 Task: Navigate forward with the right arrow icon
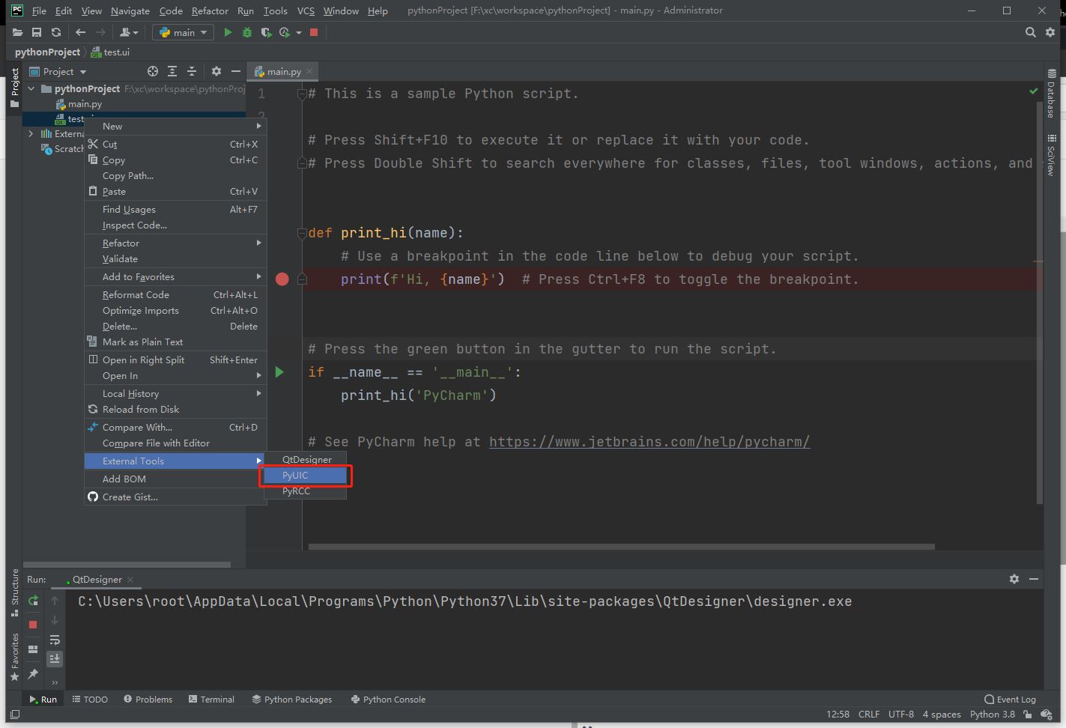(x=100, y=32)
